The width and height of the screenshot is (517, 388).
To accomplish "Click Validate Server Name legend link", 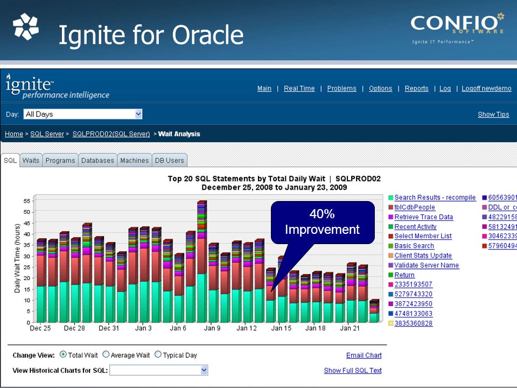I will coord(427,265).
